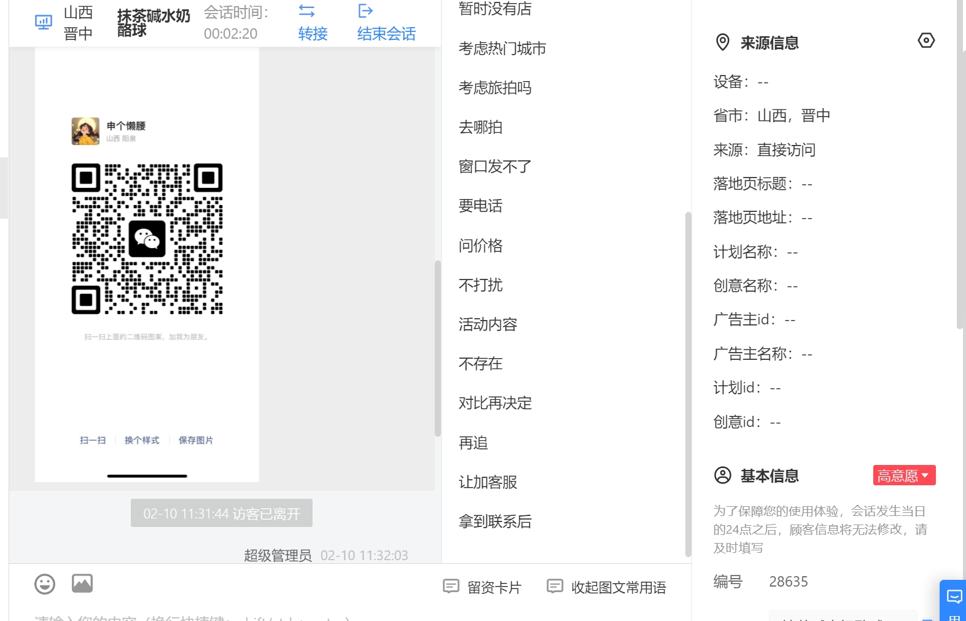Click the 省市: 山西, 晋中 row
The image size is (966, 621).
[772, 115]
